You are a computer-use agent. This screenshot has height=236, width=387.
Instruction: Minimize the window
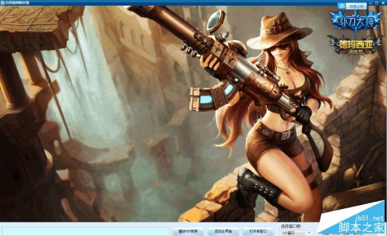(x=371, y=3)
